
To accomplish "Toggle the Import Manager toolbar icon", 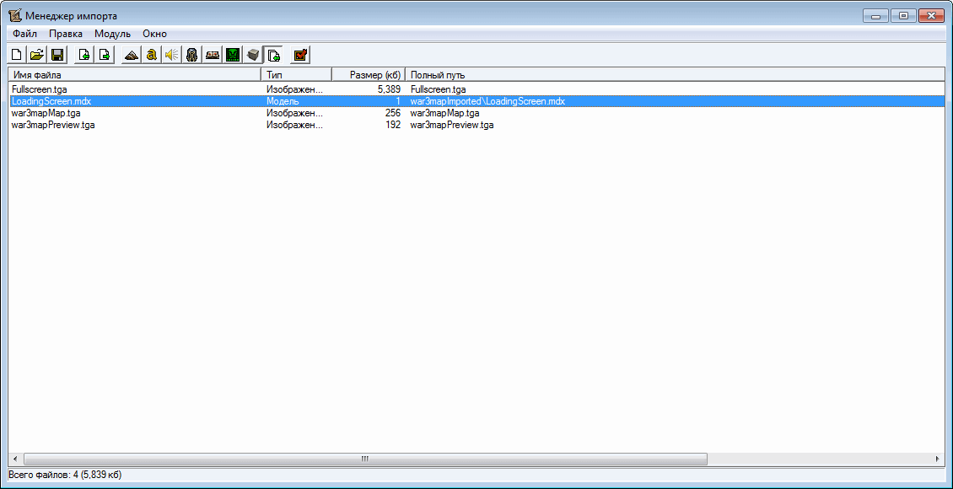I will pos(272,55).
